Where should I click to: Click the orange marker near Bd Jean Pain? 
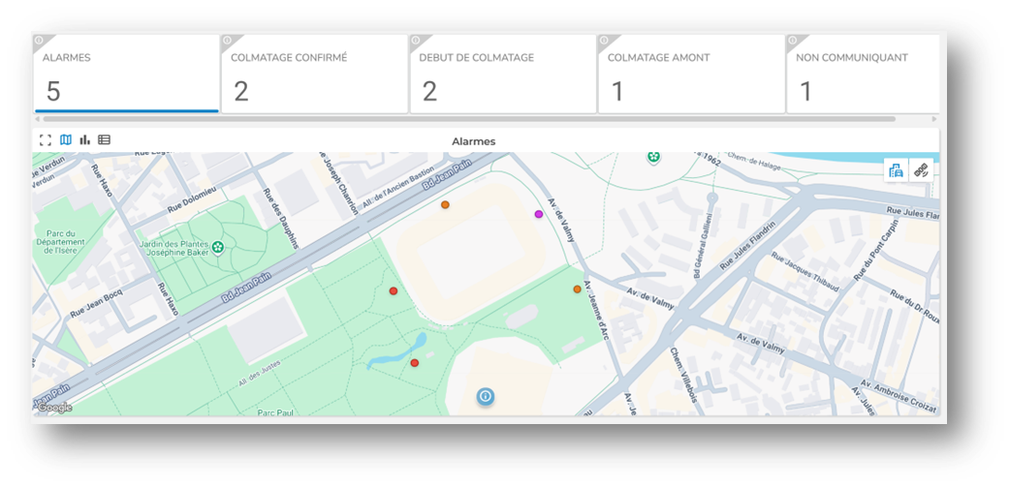[445, 205]
